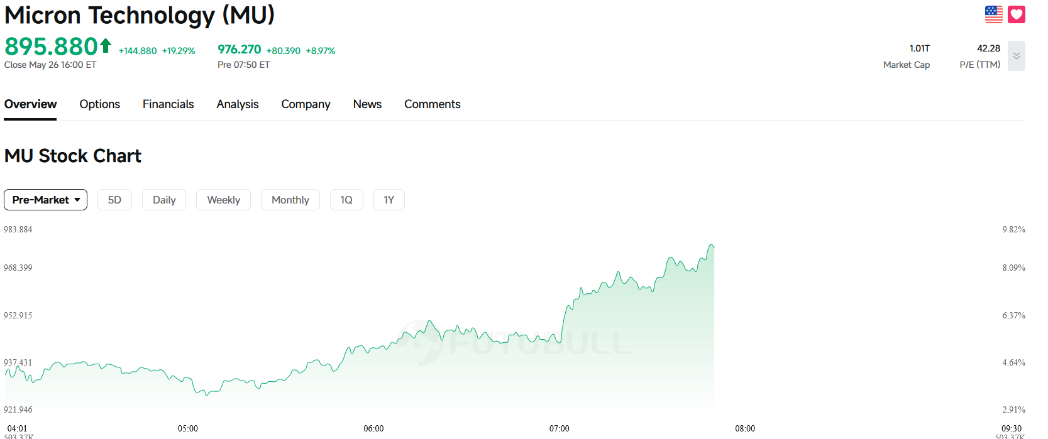Click the +19.29% percent change
This screenshot has width=1048, height=439.
coord(179,51)
